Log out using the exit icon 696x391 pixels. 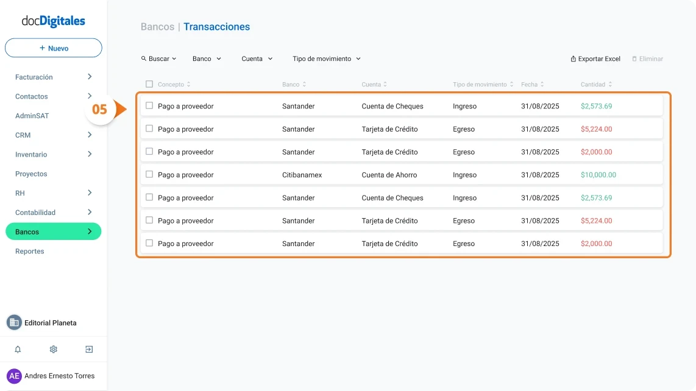pyautogui.click(x=88, y=349)
